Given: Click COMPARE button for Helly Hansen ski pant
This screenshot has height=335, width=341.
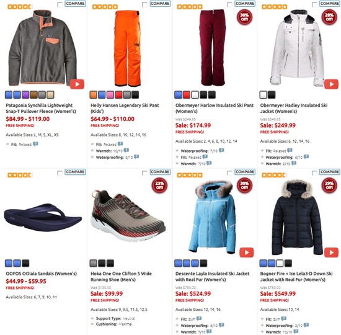Looking at the screenshot, I should point(160,4).
